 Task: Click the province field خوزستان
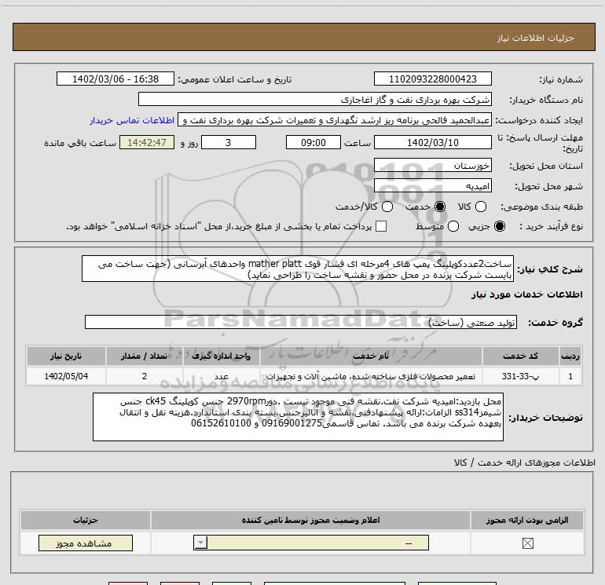point(432,165)
